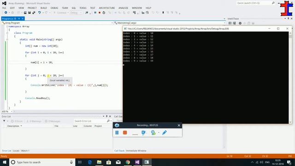Switch to the Immediate Window tab

point(136,151)
